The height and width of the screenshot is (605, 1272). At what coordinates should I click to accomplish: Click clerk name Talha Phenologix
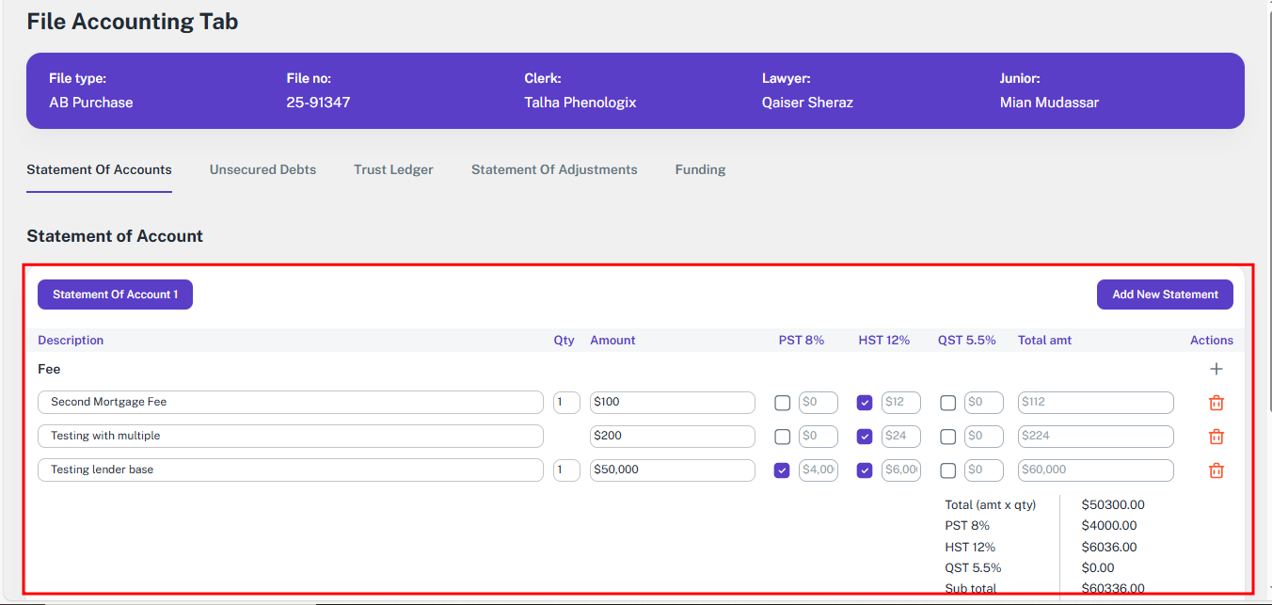click(580, 103)
